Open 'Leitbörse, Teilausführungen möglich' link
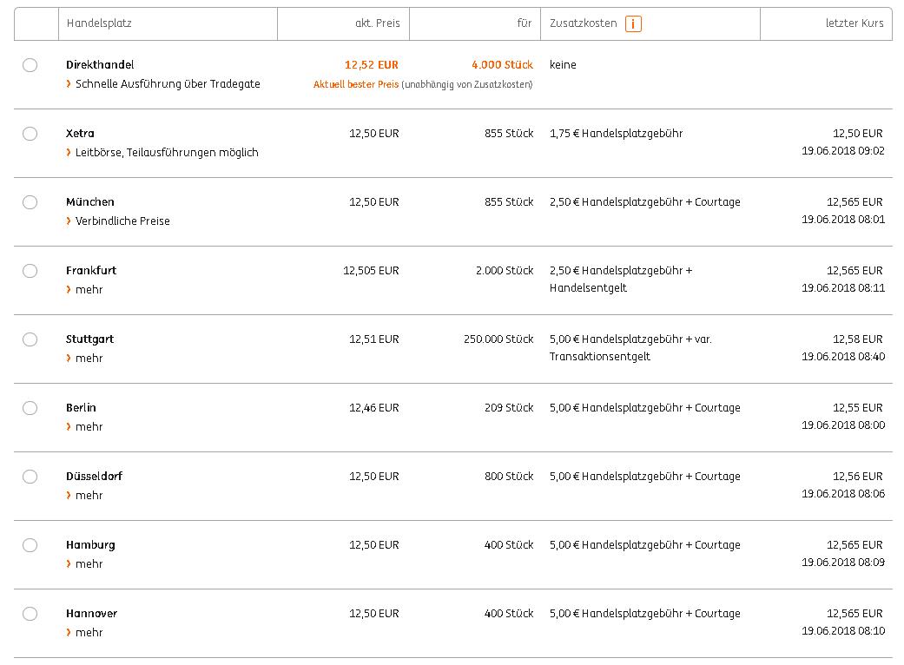Screen dimensions: 904x665 (x=167, y=153)
